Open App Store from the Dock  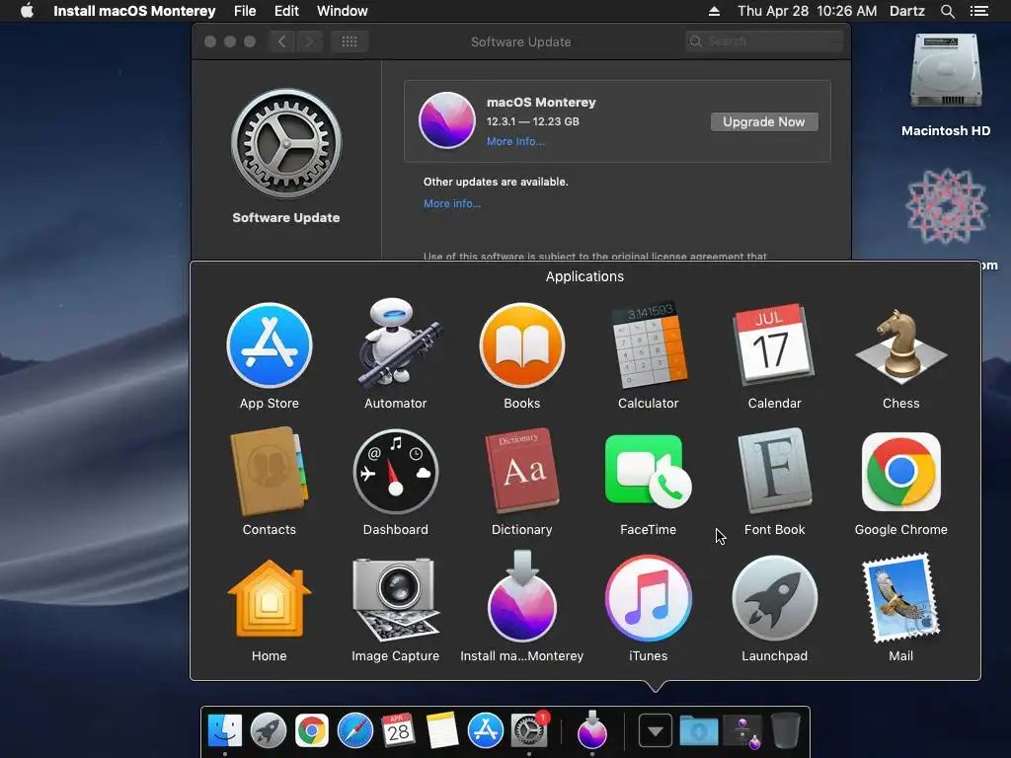(x=486, y=731)
